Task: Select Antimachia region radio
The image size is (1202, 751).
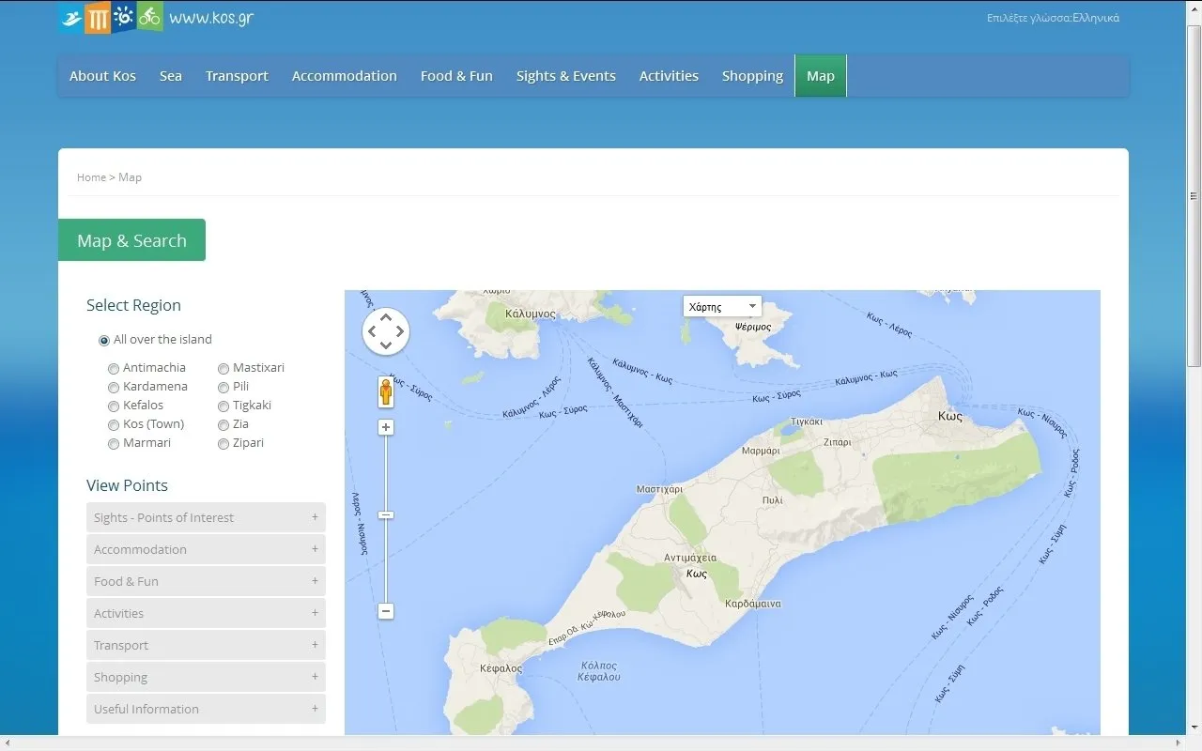Action: point(114,368)
